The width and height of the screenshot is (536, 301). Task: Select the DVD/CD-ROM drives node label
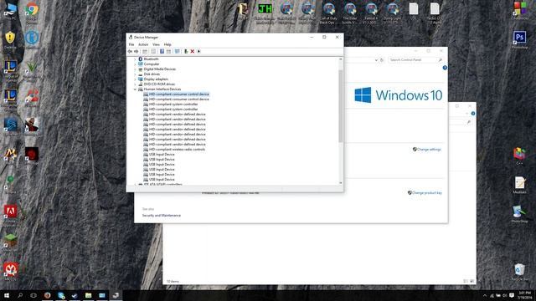point(159,84)
